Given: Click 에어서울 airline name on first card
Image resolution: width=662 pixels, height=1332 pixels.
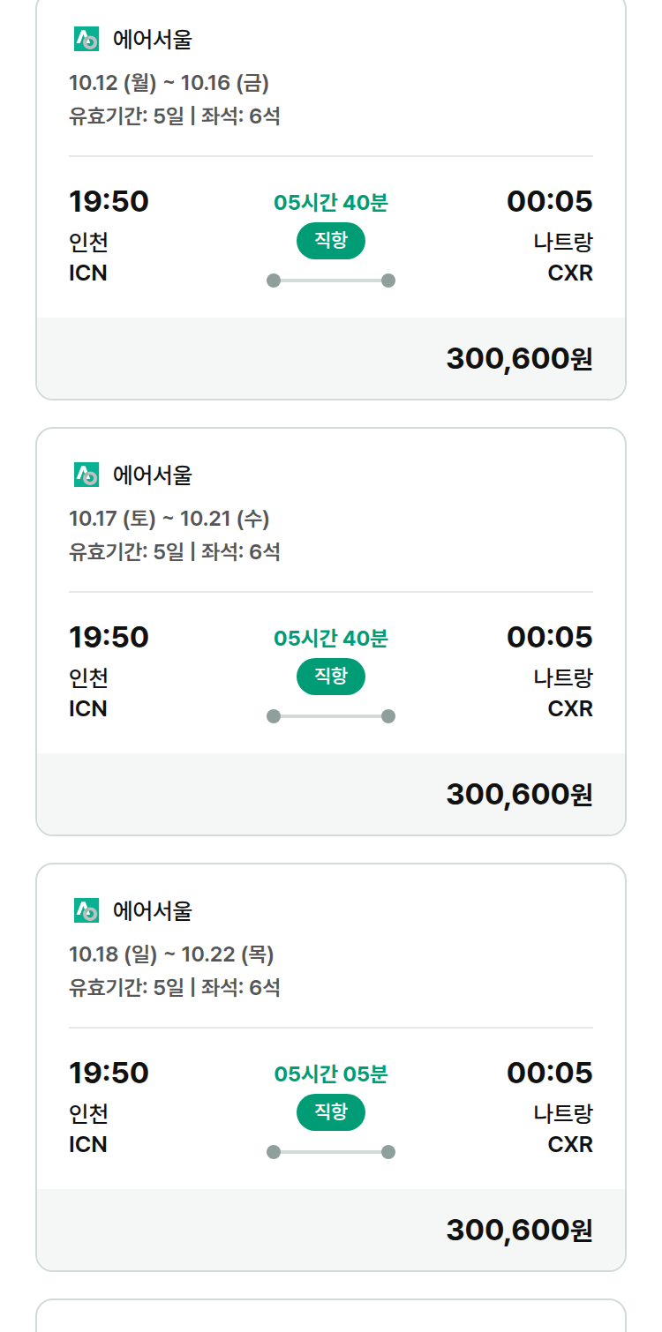Looking at the screenshot, I should tap(153, 40).
